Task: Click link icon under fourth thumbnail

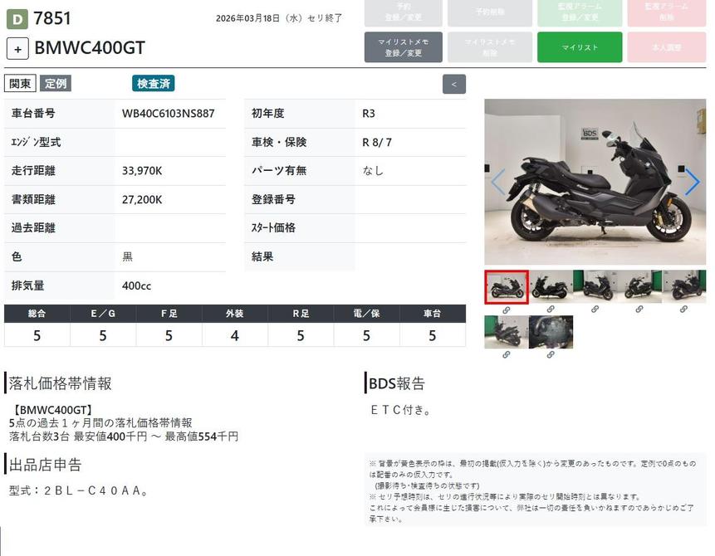Action: pos(639,310)
